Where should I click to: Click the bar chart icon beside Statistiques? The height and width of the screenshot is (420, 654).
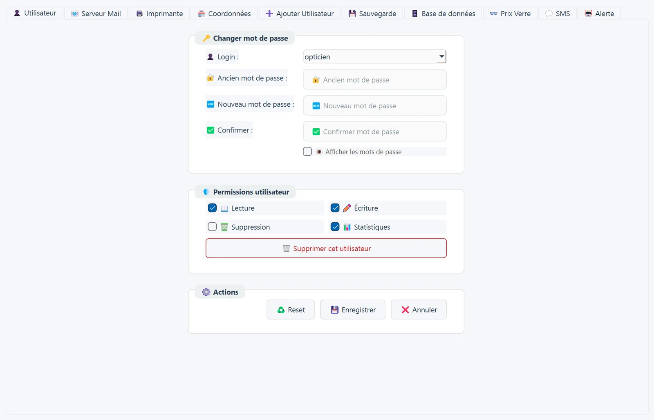[347, 227]
